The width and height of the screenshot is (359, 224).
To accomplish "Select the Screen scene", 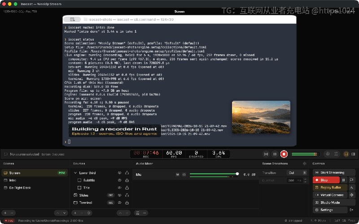I will pos(35,173).
